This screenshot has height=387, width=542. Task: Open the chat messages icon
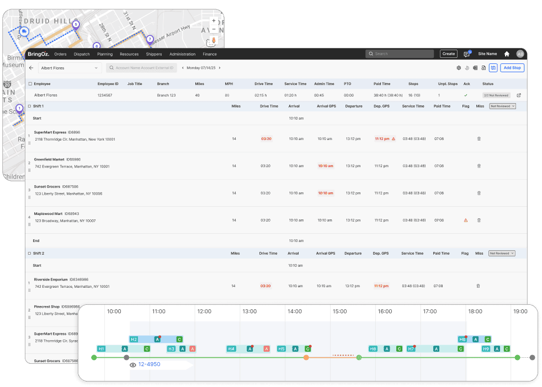pos(466,54)
